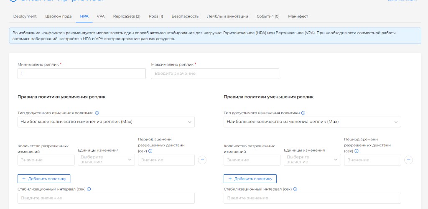Open the Лейблы и аннотации tab

(228, 16)
